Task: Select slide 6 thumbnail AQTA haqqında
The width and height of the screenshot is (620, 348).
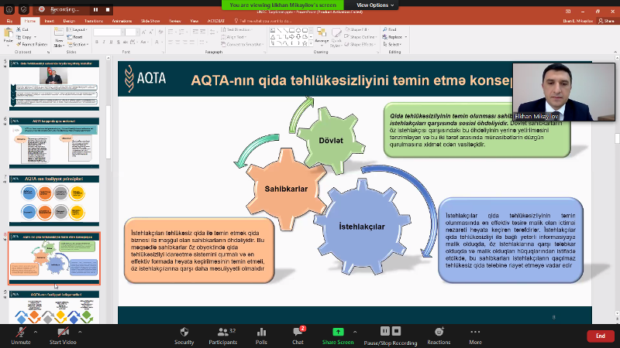Action: tap(54, 143)
